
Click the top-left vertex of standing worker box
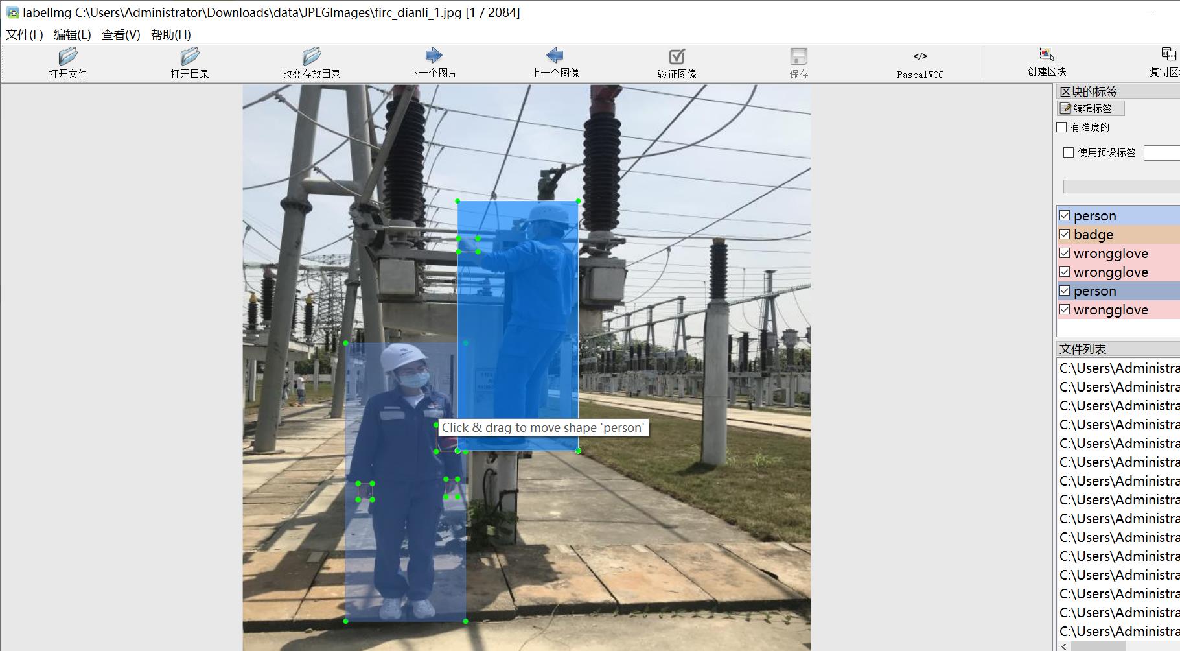(457, 201)
